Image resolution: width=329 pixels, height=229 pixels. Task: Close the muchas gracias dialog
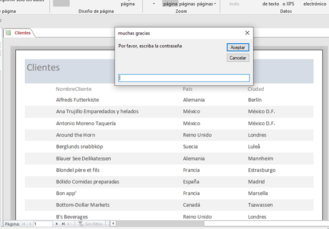(247, 33)
